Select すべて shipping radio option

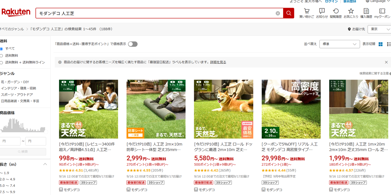click(x=2, y=49)
